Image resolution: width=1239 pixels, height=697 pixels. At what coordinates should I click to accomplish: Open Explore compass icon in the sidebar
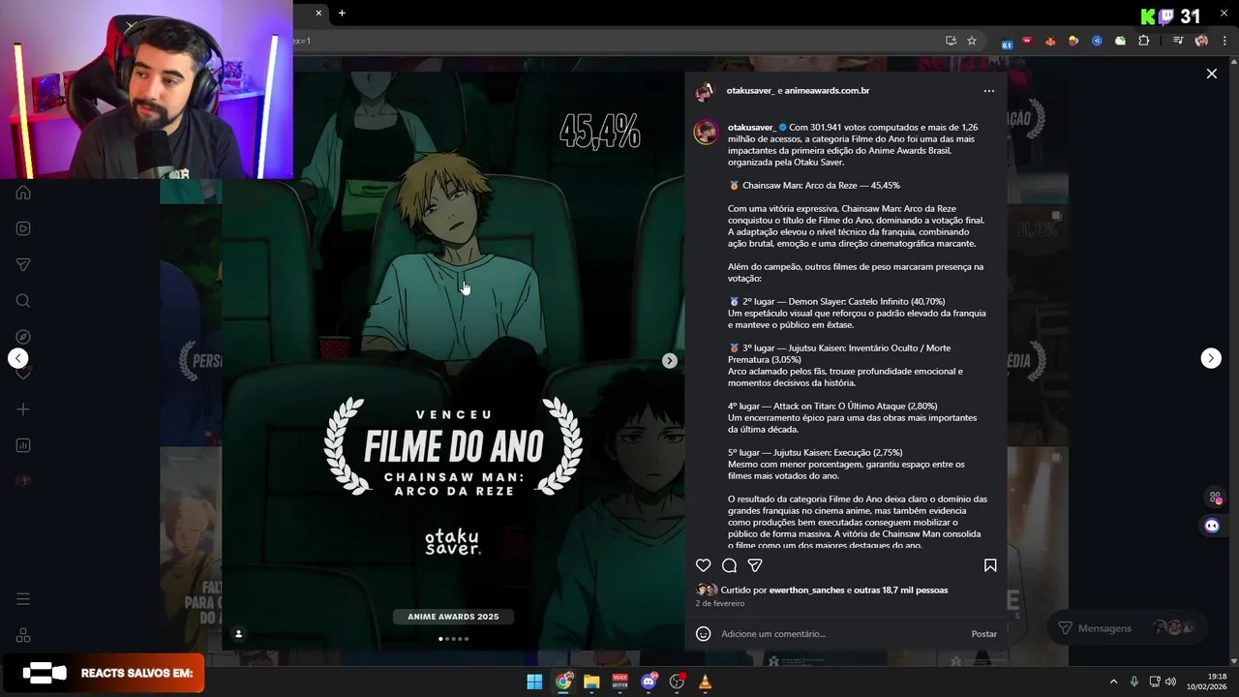coord(23,337)
